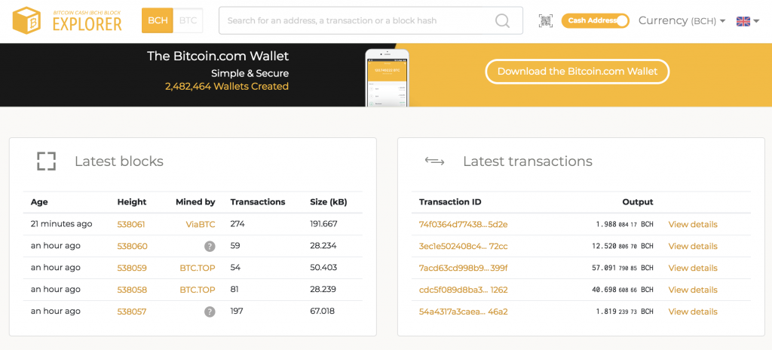Click the Latest blocks frame icon

pyautogui.click(x=47, y=161)
